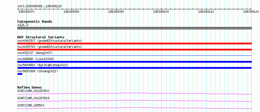This screenshot has height=112, width=260.
Task: Click the KCNT2|NM_198503 transcript label
Action: point(31,105)
